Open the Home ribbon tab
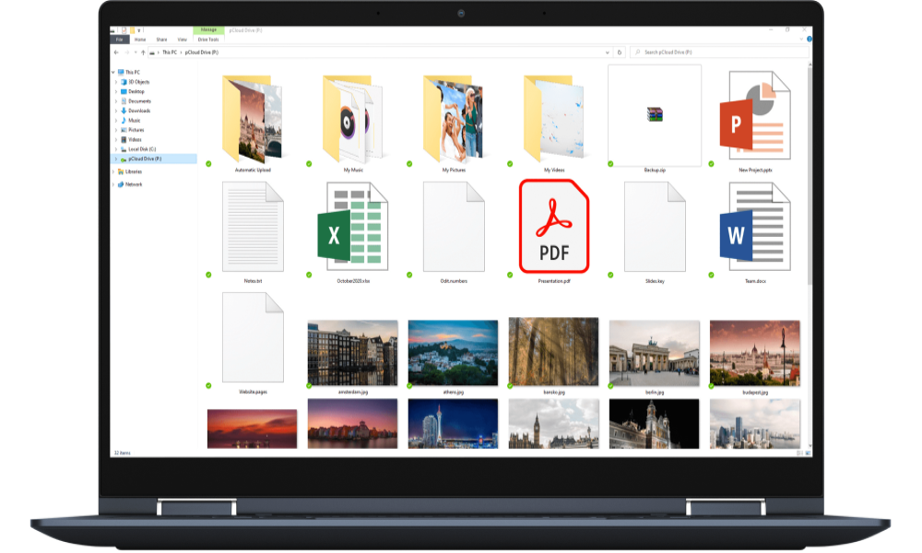The height and width of the screenshot is (553, 922). (140, 40)
